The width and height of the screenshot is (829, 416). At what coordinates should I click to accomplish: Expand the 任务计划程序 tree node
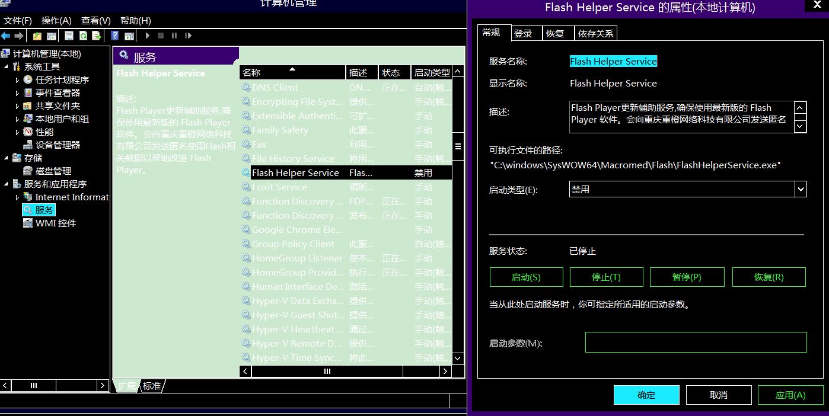(x=17, y=79)
